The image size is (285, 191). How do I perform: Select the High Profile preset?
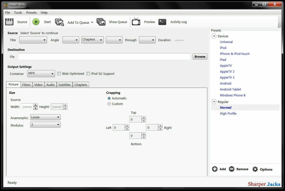(228, 113)
